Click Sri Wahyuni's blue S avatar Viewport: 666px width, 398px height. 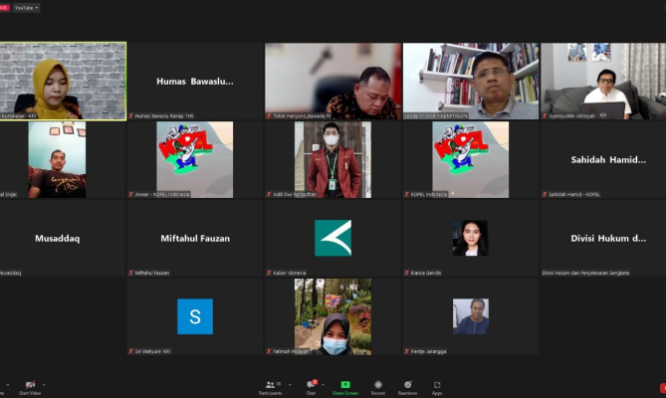point(195,316)
